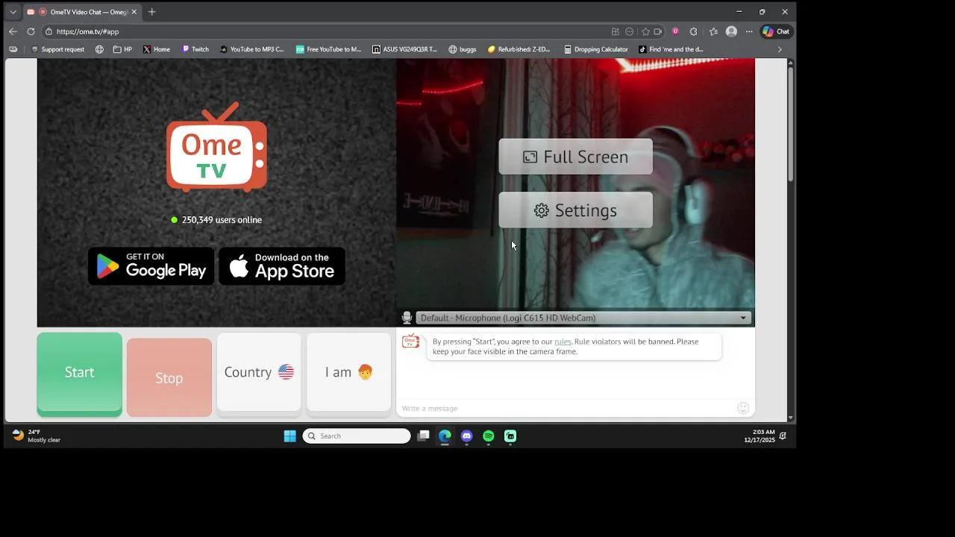The height and width of the screenshot is (537, 955).
Task: Close the OmeTV Video Chat tab
Action: (x=134, y=12)
